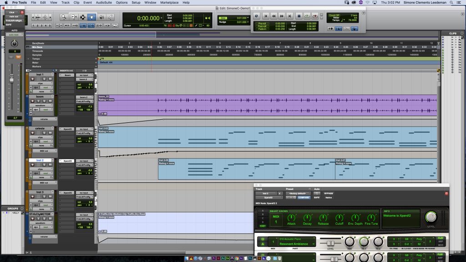Screen dimensions: 466x262
Task: Adjust the Xpand!2 Cutoff smart knob
Action: click(x=339, y=218)
